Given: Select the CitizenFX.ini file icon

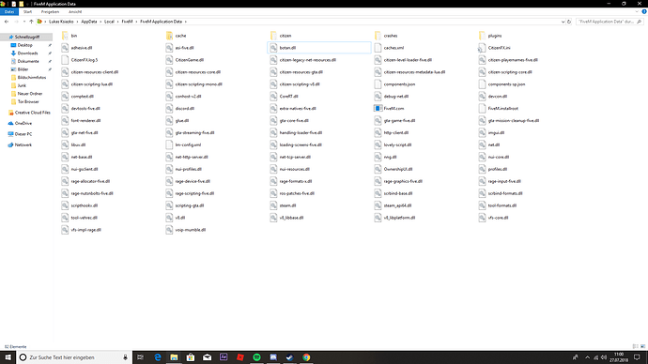Looking at the screenshot, I should [x=482, y=48].
